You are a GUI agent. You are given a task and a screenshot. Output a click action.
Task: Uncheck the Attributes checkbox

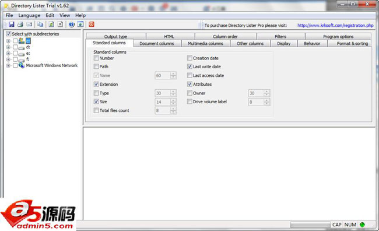pos(189,84)
